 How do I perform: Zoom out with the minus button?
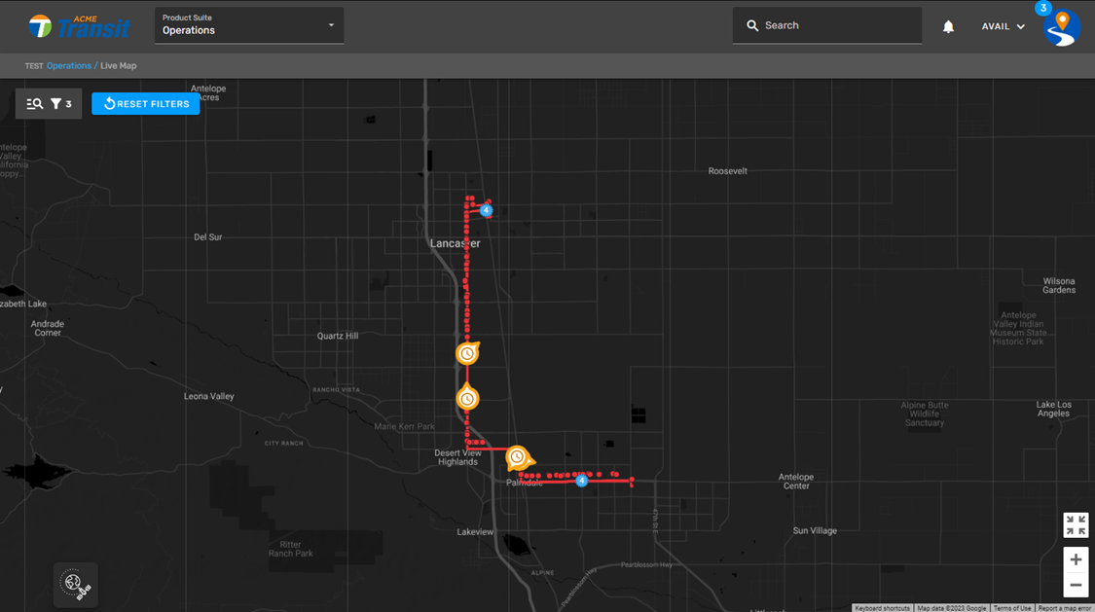point(1076,585)
